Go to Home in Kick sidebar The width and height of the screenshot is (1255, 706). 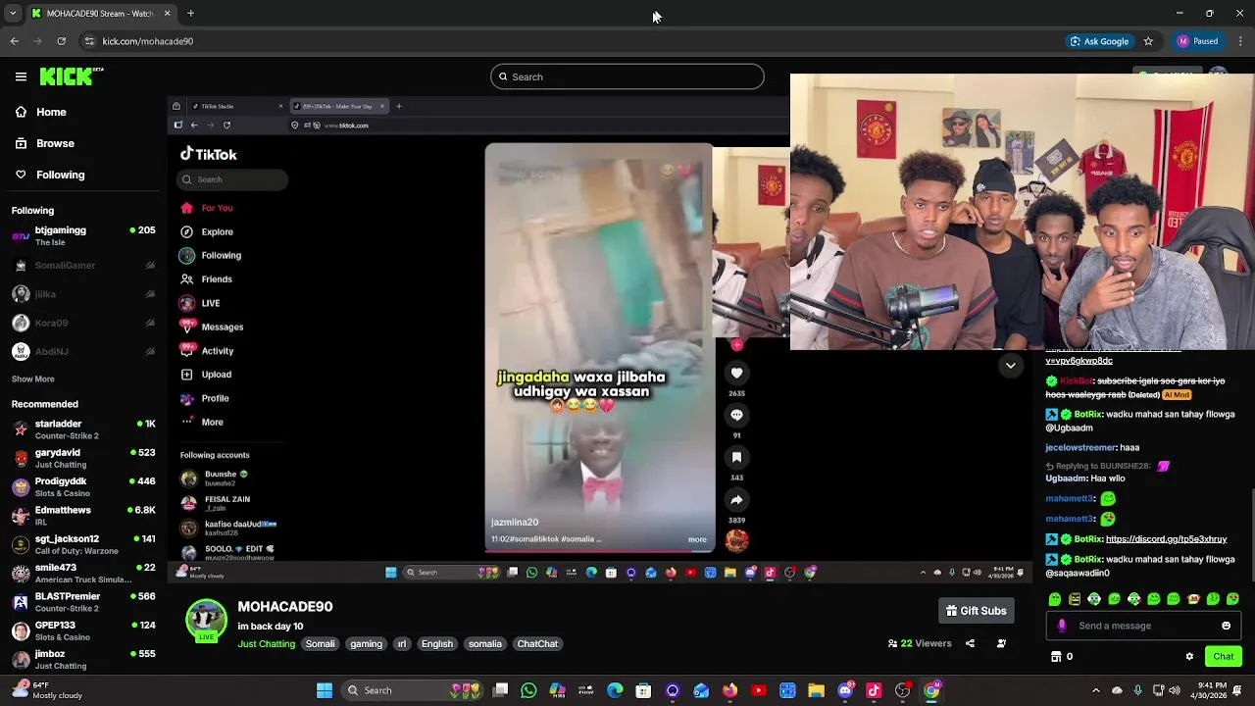[40, 112]
